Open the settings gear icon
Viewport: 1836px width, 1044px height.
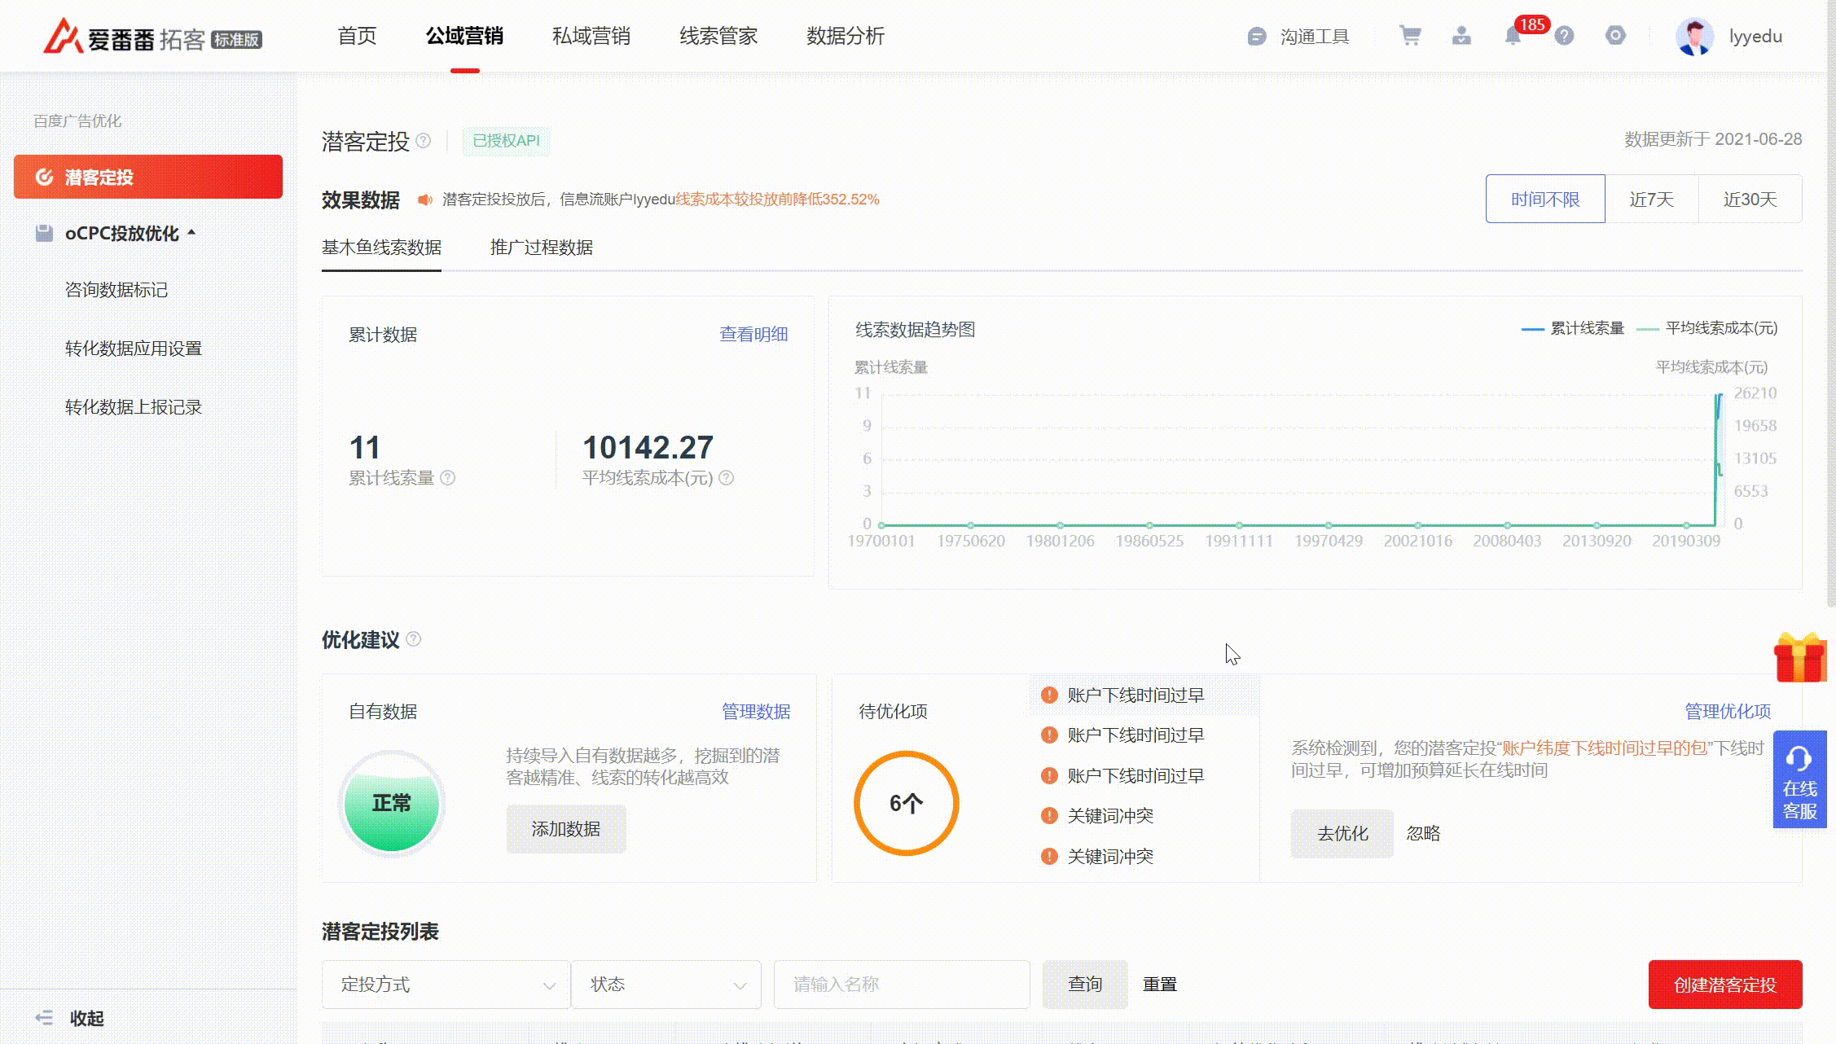point(1615,36)
